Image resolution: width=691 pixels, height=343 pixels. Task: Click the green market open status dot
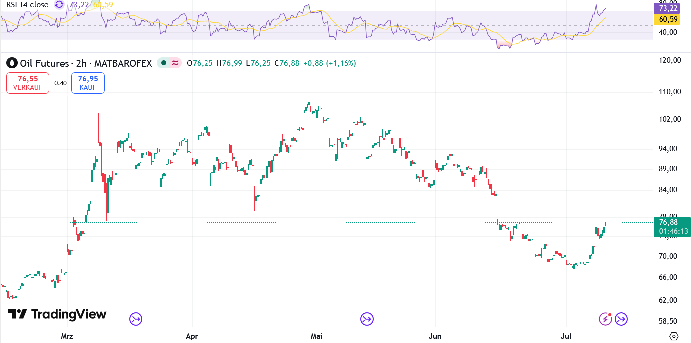(163, 63)
